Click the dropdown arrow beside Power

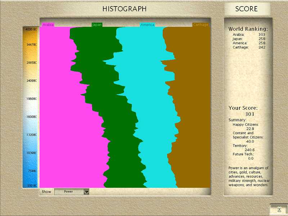click(86, 192)
